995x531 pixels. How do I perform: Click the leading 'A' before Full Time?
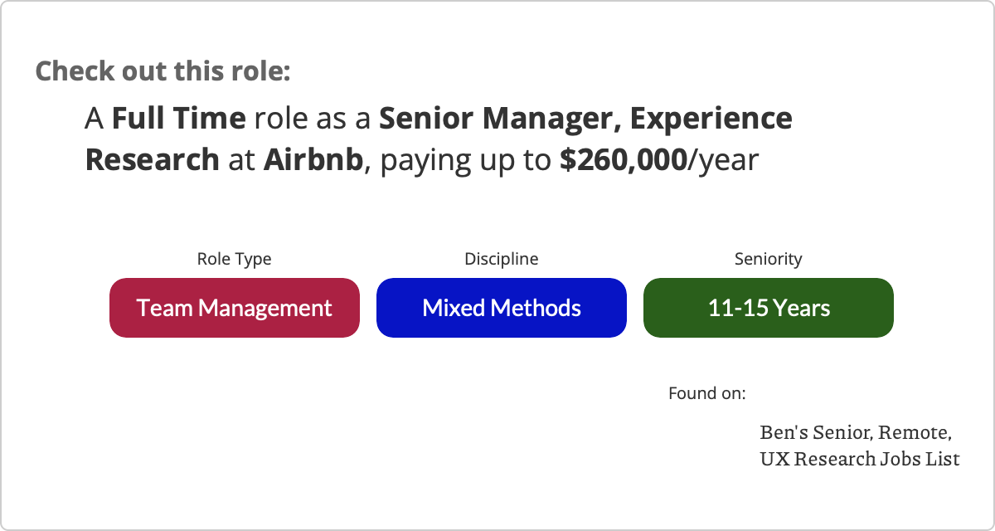coord(95,119)
